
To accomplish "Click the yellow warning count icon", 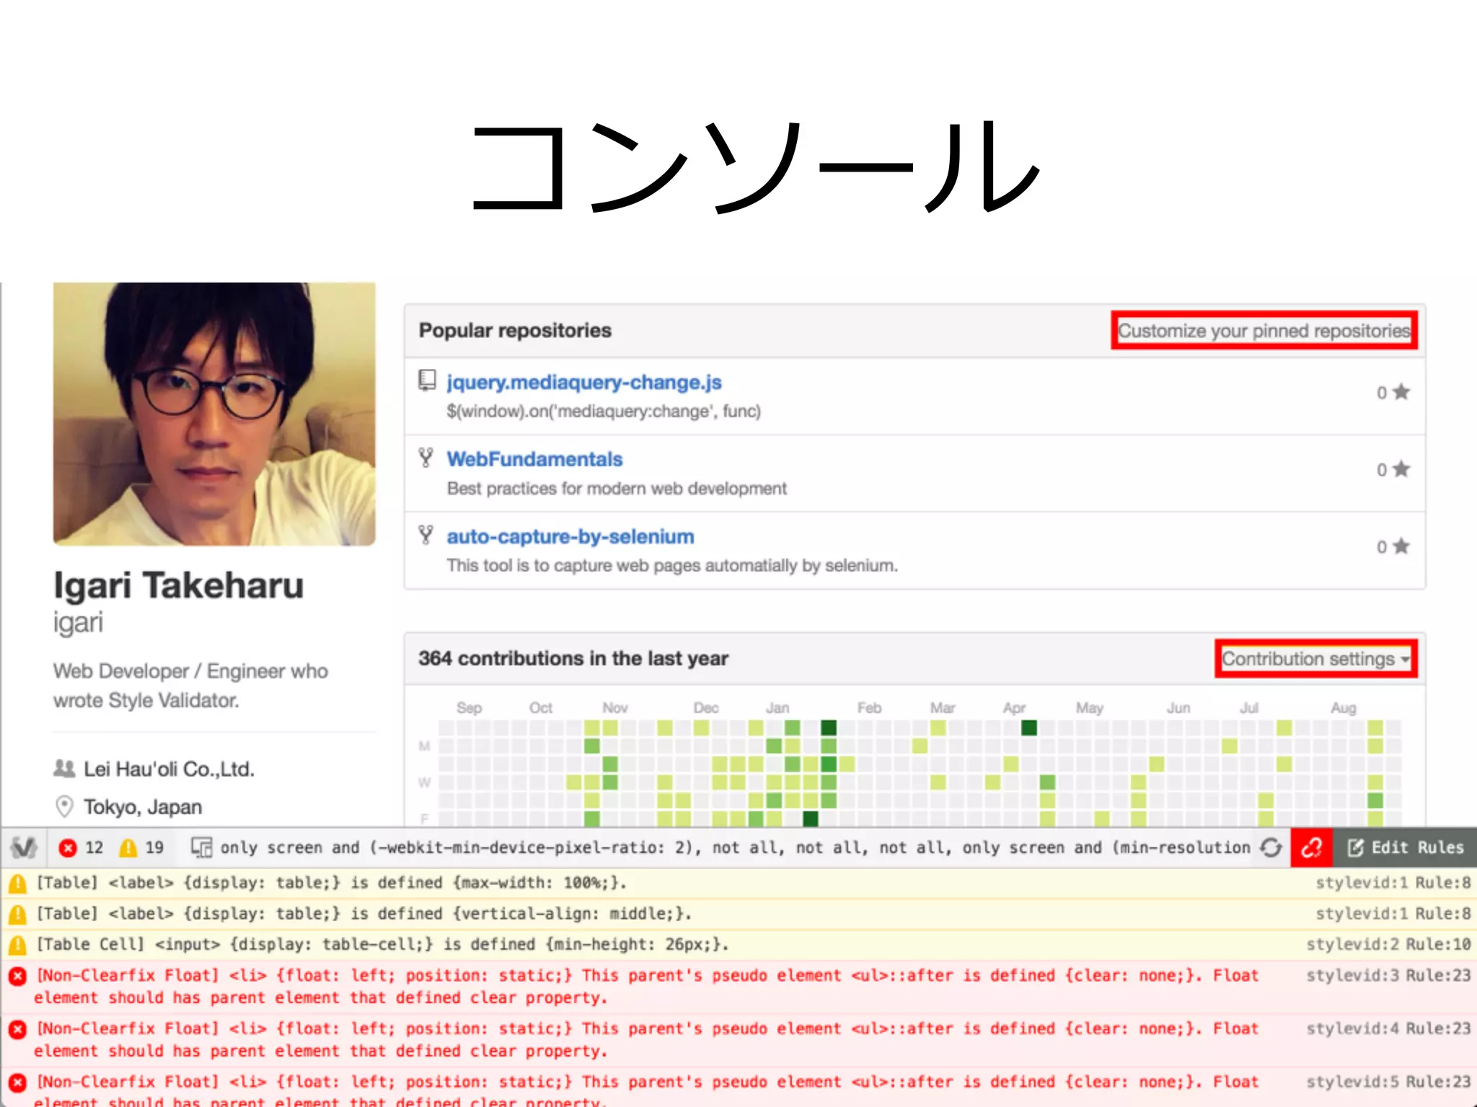I will pyautogui.click(x=128, y=848).
